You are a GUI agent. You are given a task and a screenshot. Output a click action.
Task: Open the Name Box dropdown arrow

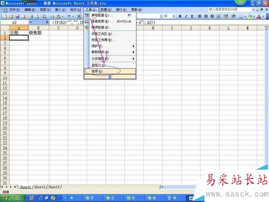[x=31, y=22]
